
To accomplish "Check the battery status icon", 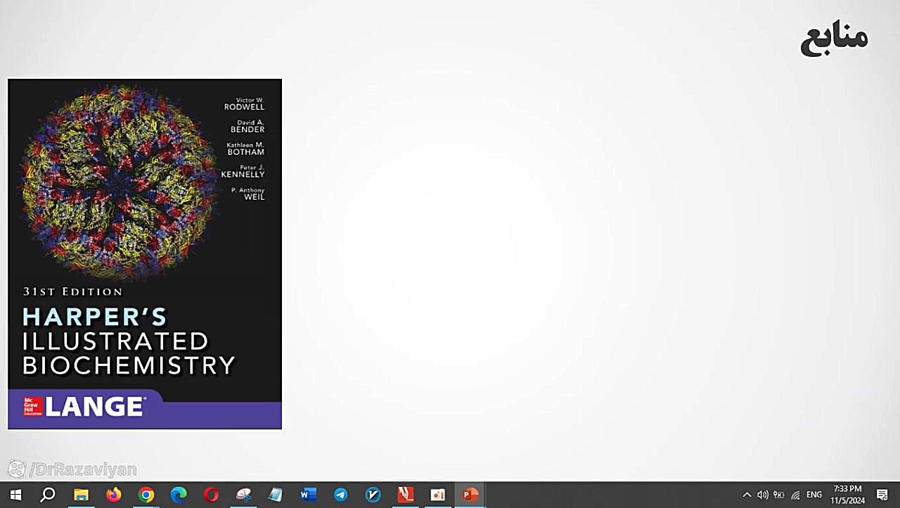I will point(778,495).
